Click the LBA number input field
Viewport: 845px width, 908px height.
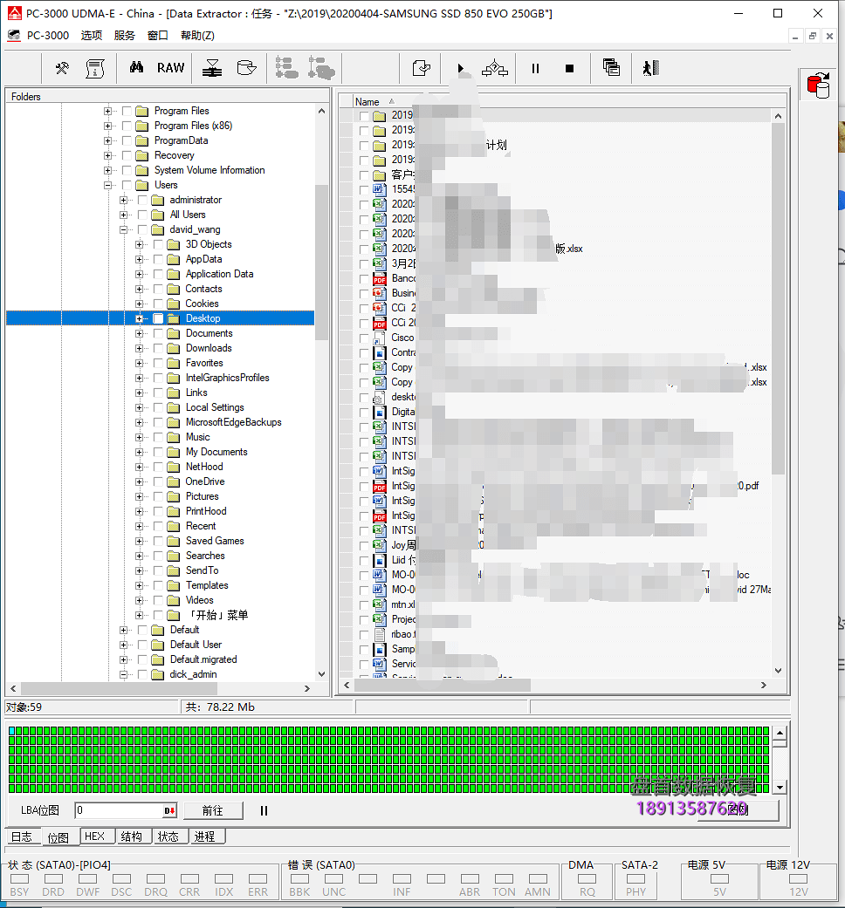tap(119, 810)
